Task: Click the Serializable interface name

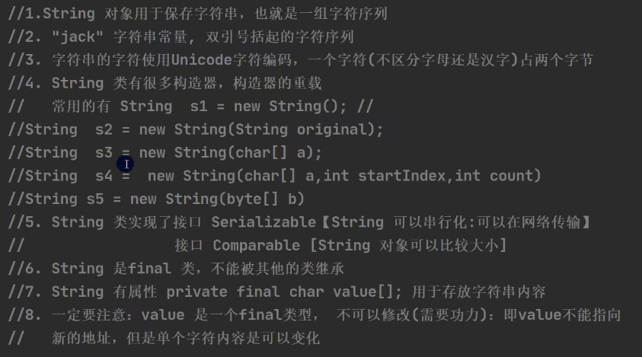Action: click(262, 222)
